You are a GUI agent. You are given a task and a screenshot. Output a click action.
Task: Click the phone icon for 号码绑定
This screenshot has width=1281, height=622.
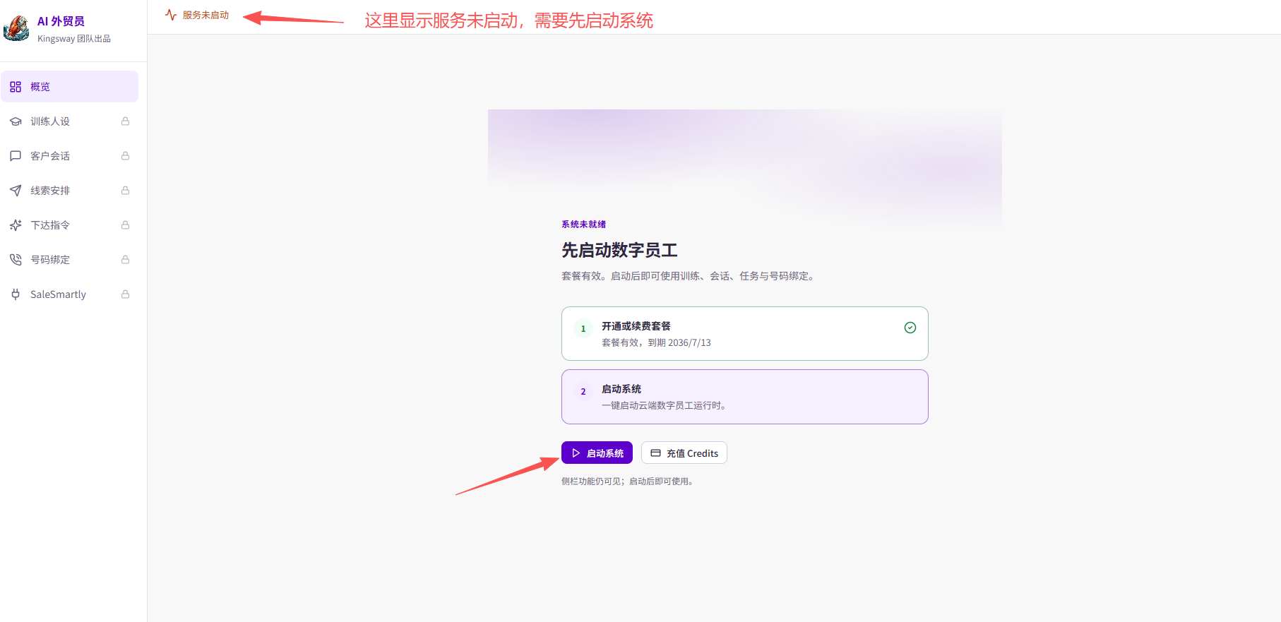[x=16, y=260]
